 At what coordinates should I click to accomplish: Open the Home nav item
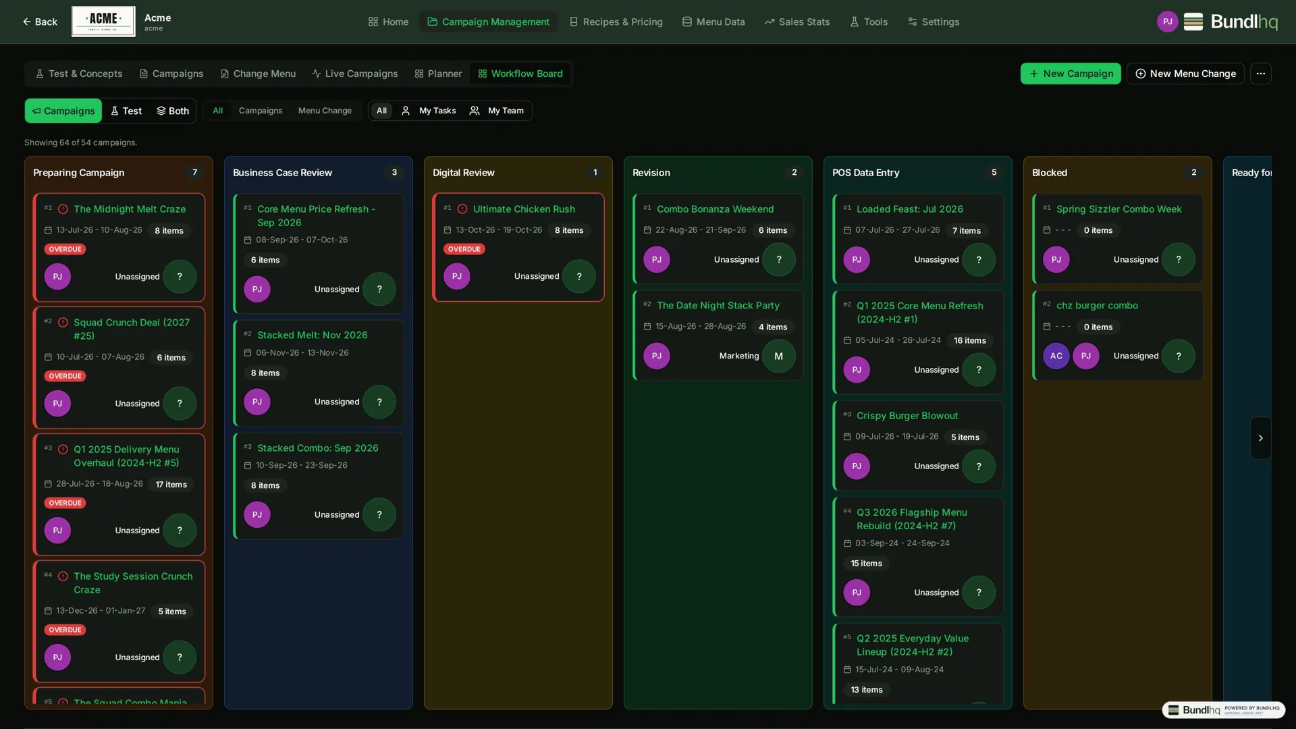pos(388,22)
